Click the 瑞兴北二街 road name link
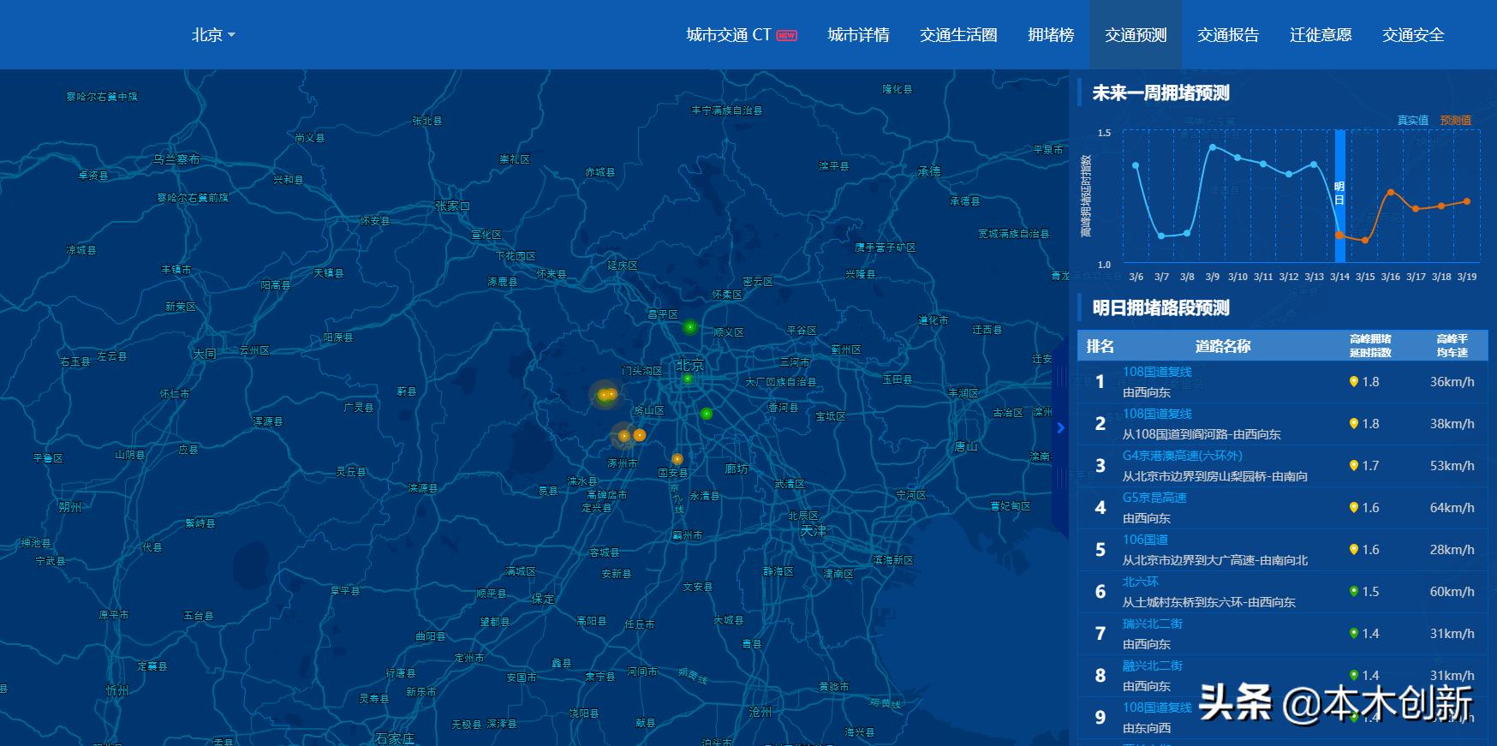Screen dimensions: 1497x746 (1152, 624)
